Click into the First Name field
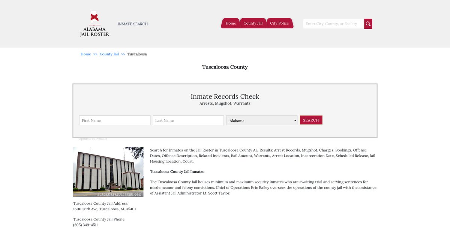 coord(115,120)
